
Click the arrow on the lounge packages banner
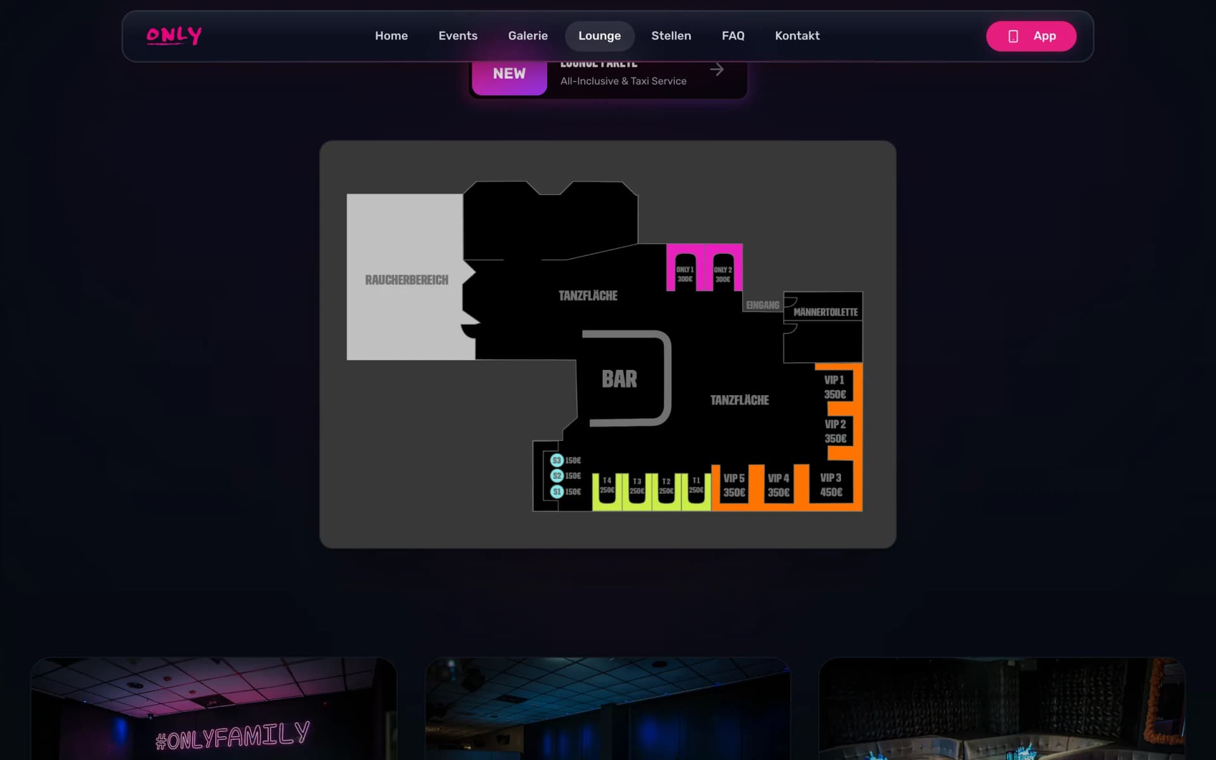point(717,70)
